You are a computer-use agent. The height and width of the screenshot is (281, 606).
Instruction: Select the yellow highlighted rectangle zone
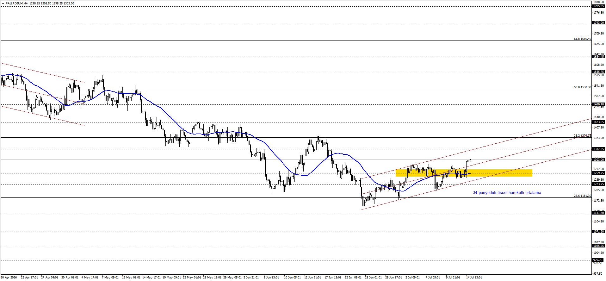click(x=464, y=173)
